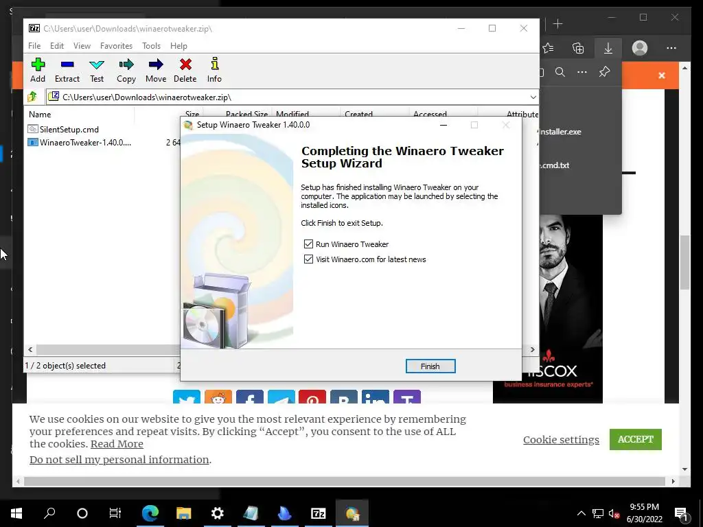Share page via Twitter icon
Image resolution: width=703 pixels, height=527 pixels.
pos(187,397)
